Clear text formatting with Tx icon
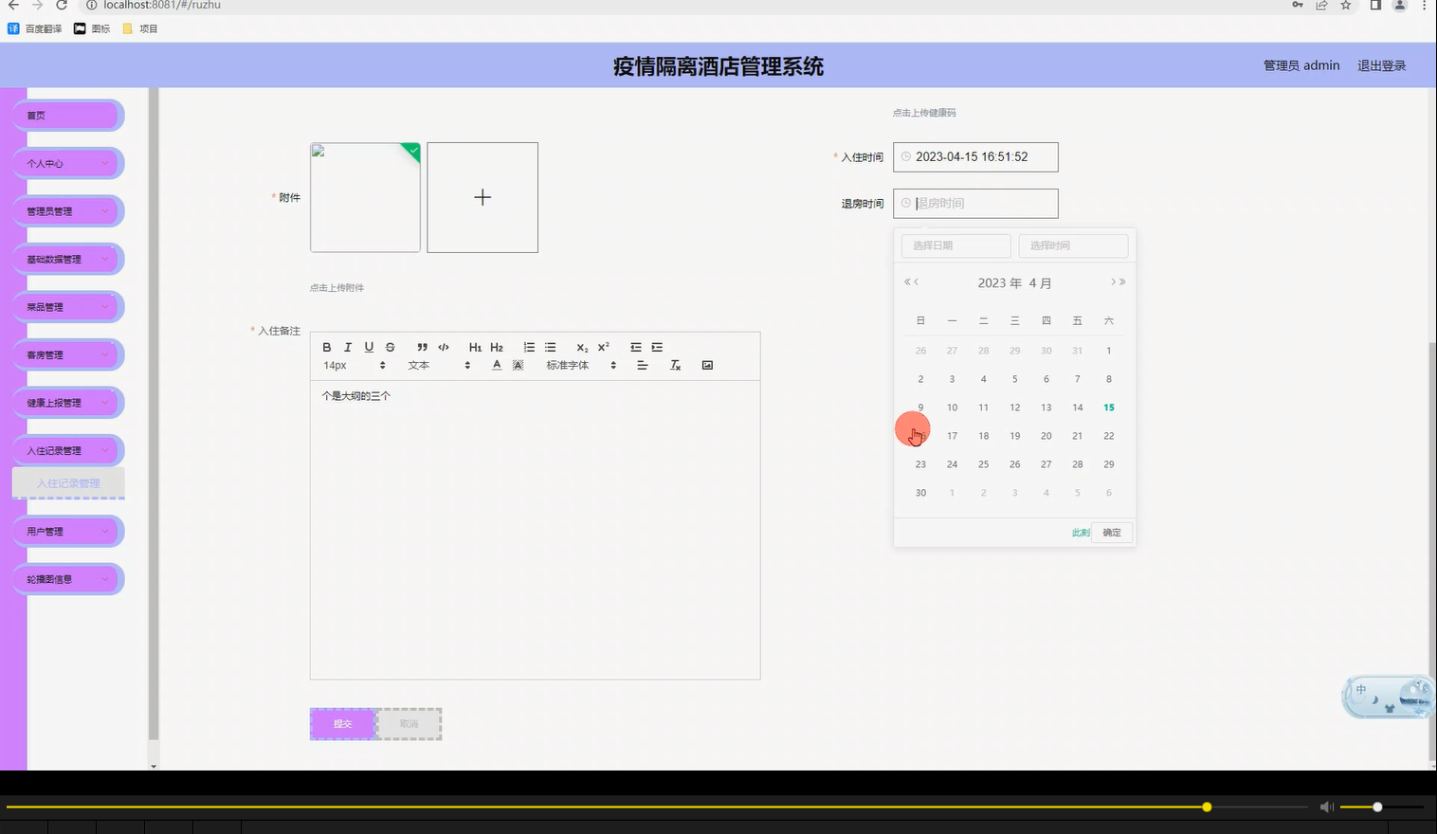1437x834 pixels. (675, 364)
